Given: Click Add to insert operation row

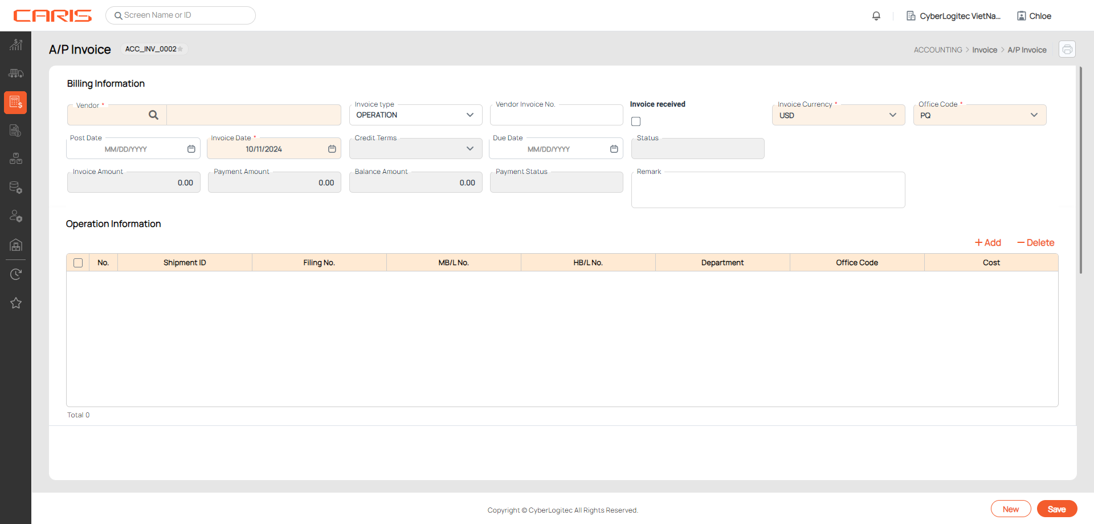Looking at the screenshot, I should coord(988,243).
